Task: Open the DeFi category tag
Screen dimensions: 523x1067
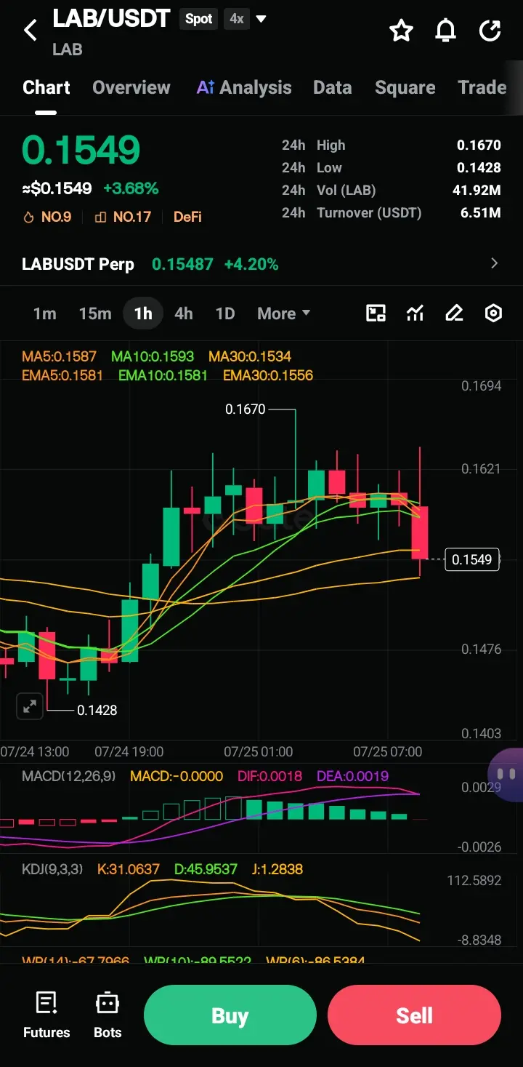Action: pos(187,217)
